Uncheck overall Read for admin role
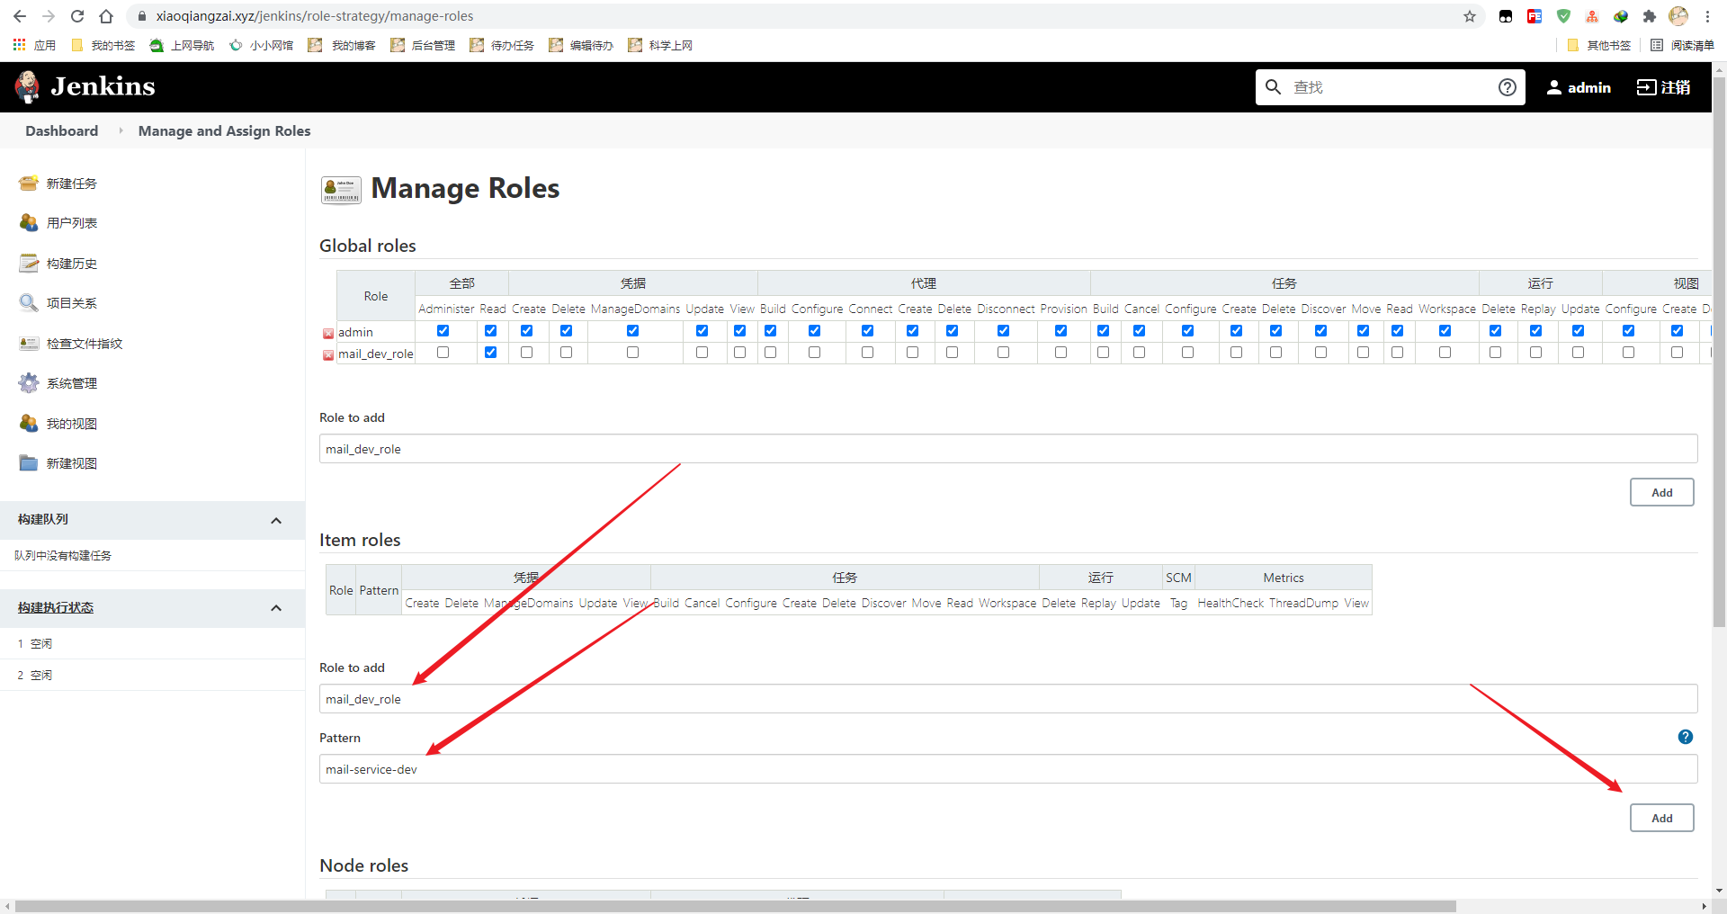1727x914 pixels. pyautogui.click(x=490, y=331)
